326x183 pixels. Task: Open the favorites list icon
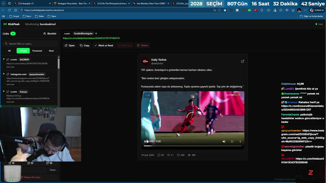[x=281, y=10]
